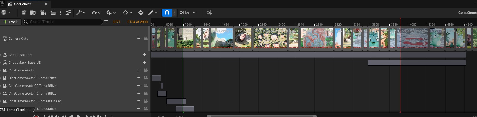Open snapping options three-dot menu
The image size is (477, 117).
click(174, 12)
